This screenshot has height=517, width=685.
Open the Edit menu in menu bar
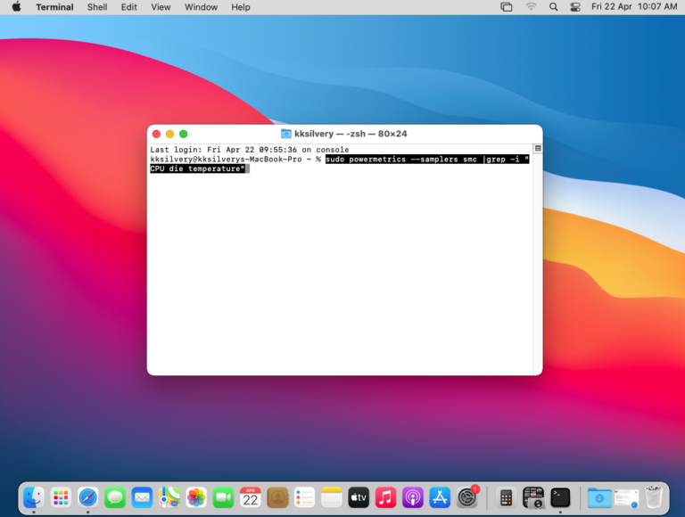point(129,7)
